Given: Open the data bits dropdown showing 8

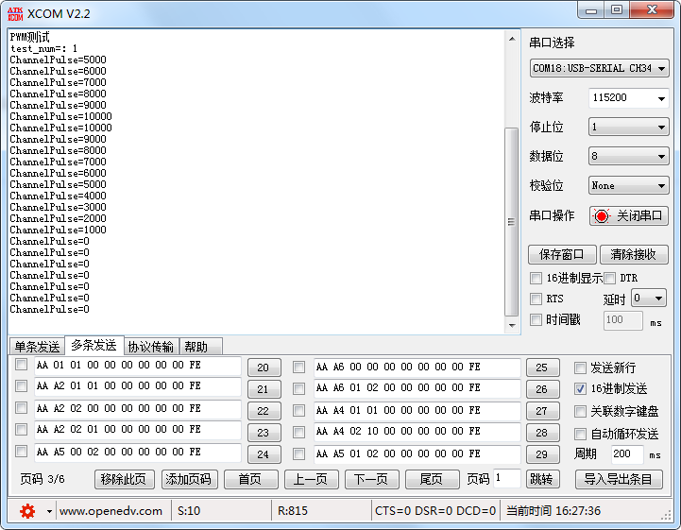Looking at the screenshot, I should (x=628, y=156).
